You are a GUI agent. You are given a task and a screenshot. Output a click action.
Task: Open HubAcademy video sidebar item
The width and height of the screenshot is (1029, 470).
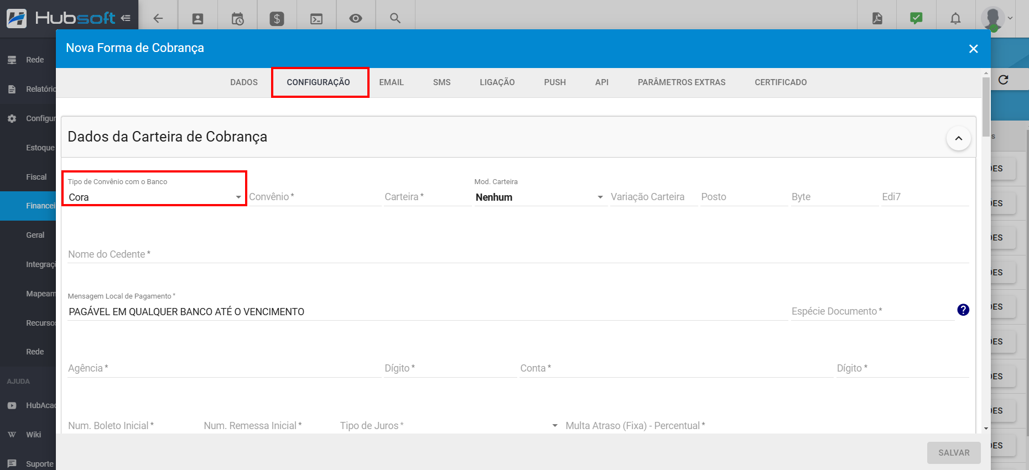tap(28, 405)
